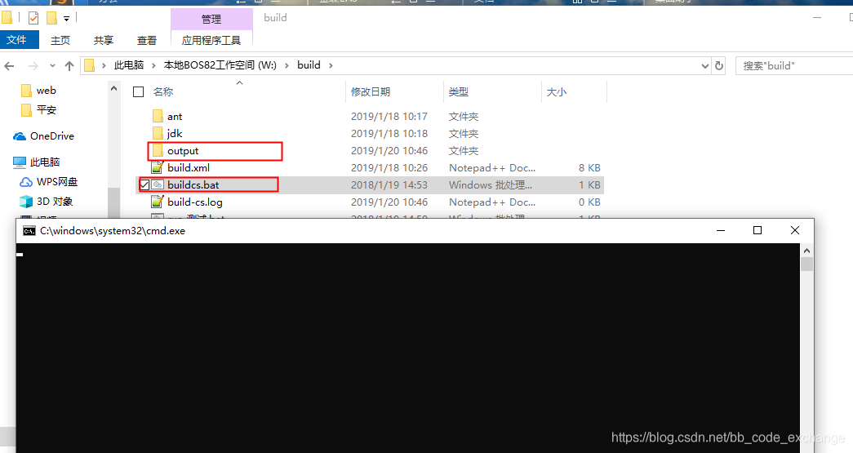The height and width of the screenshot is (453, 853).
Task: Maximize the cmd.exe window
Action: (757, 230)
